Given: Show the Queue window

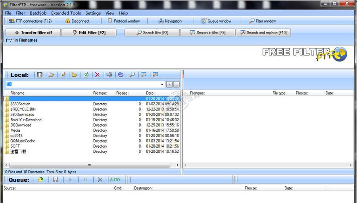Looking at the screenshot, I should point(216,21).
